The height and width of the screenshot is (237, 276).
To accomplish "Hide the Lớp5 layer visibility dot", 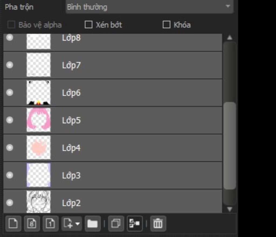I will point(10,120).
